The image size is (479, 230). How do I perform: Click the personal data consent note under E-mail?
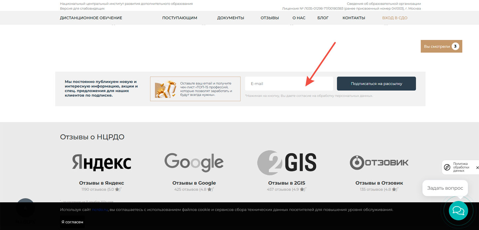point(309,96)
